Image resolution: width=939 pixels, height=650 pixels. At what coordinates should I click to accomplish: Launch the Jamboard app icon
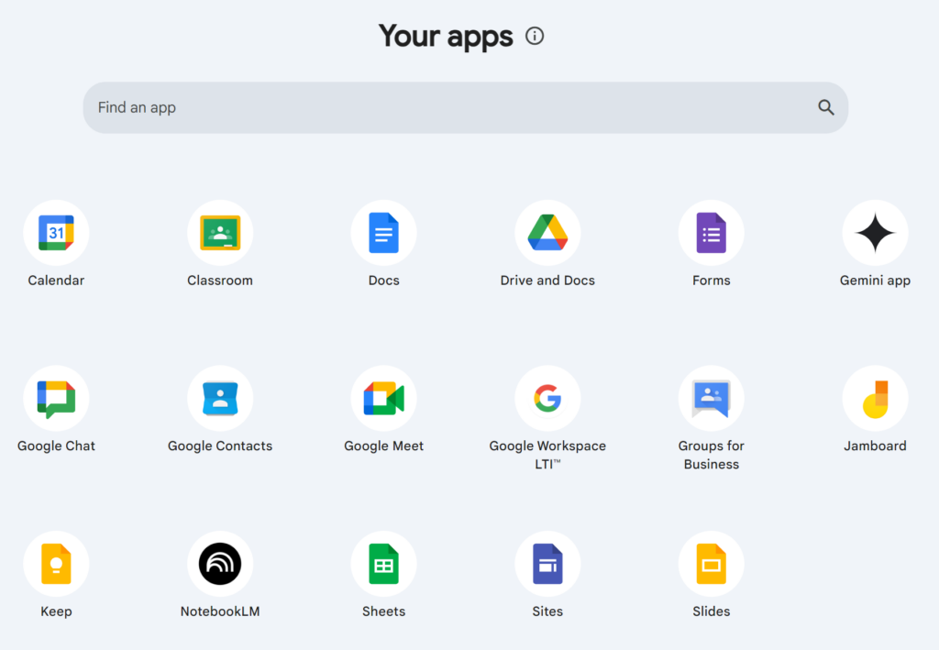tap(875, 399)
